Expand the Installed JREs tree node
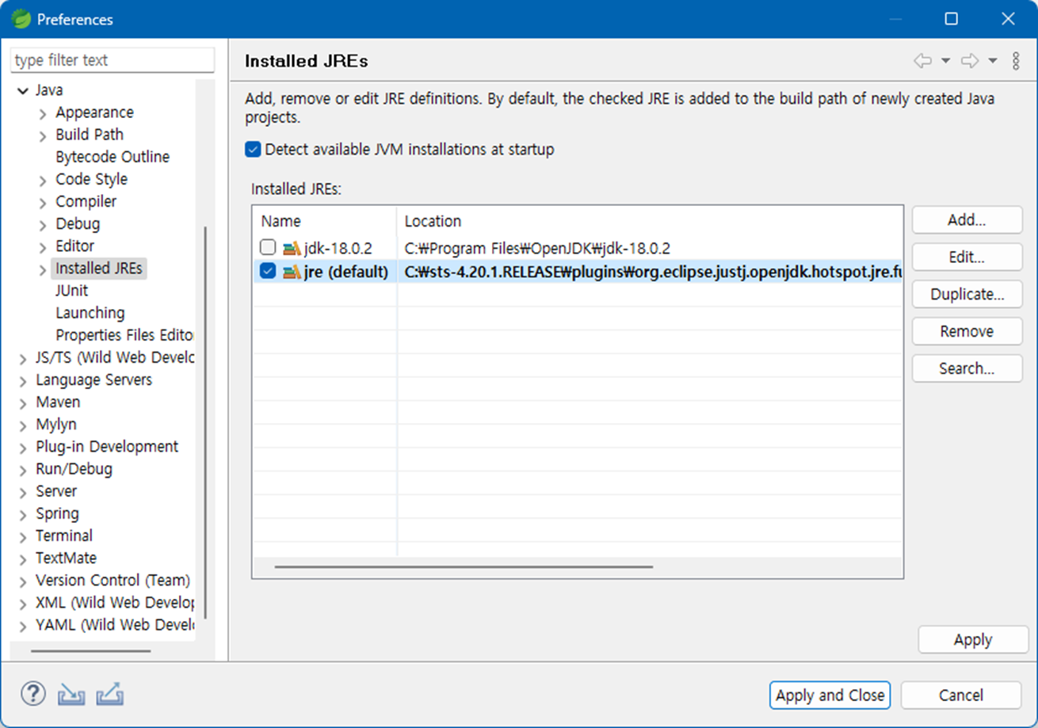This screenshot has width=1038, height=728. (43, 270)
